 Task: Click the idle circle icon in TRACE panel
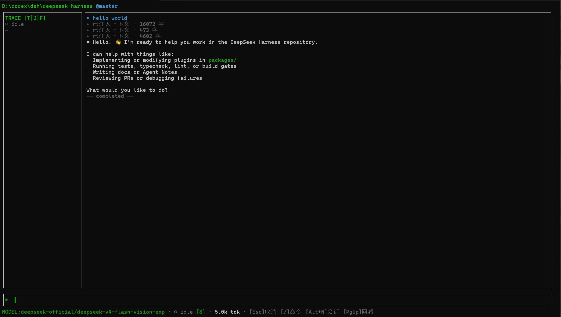7,24
